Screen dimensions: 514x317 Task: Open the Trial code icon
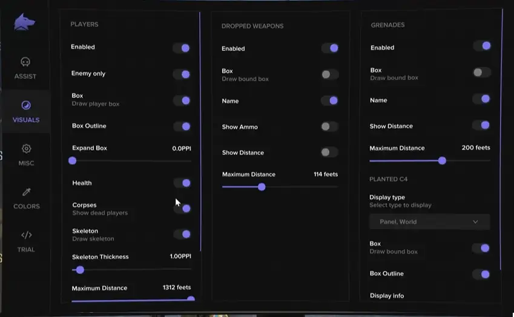click(27, 235)
